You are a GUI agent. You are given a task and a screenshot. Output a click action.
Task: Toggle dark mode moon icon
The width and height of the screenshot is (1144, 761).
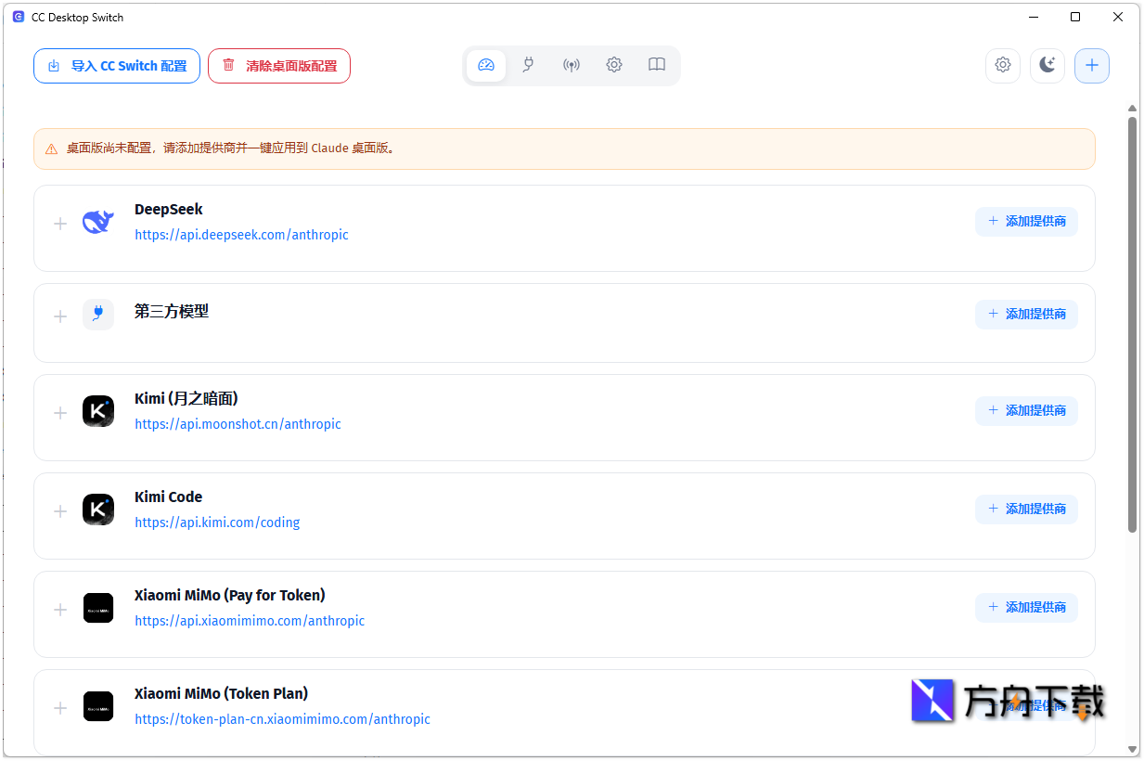pyautogui.click(x=1048, y=65)
